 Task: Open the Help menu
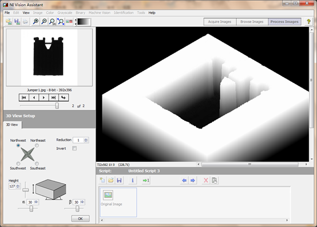(x=152, y=13)
